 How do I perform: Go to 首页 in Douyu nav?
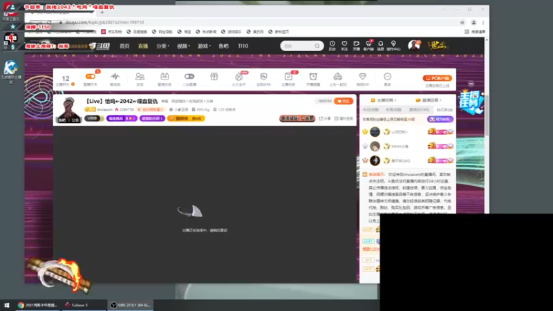pyautogui.click(x=124, y=46)
